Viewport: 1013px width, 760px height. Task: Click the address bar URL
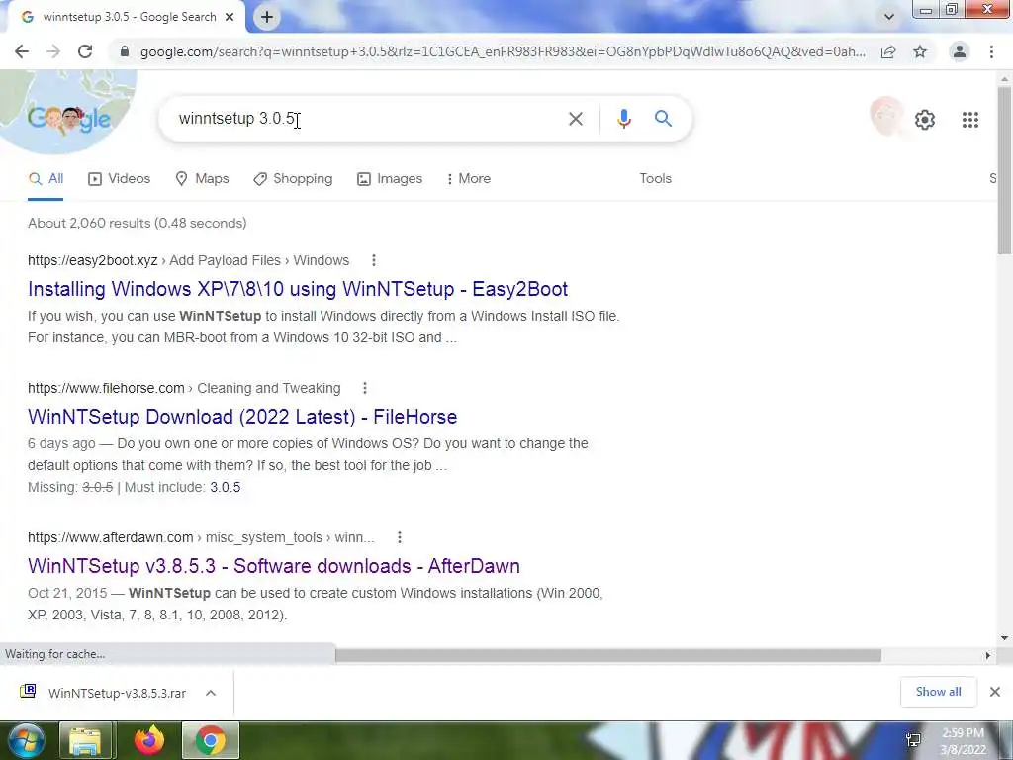(x=503, y=51)
